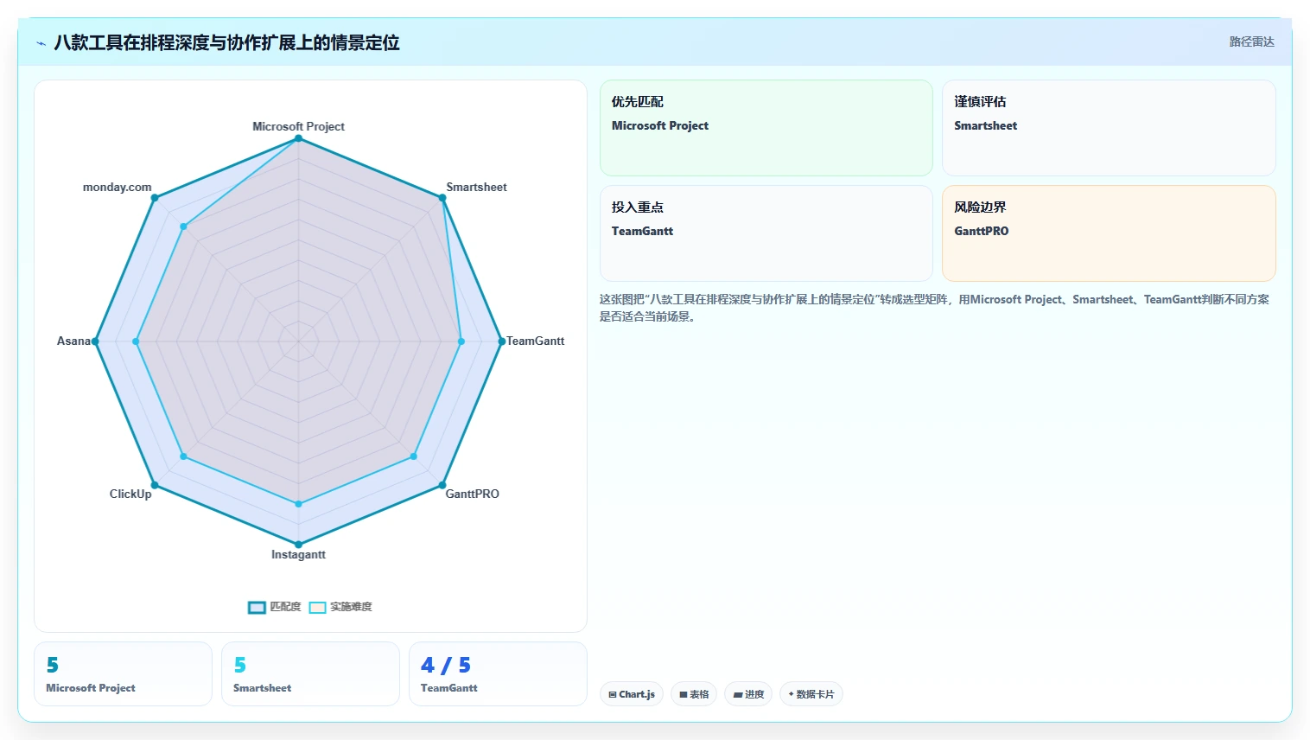The image size is (1310, 740).
Task: Click the outer data point at GanttPRO
Action: 442,485
